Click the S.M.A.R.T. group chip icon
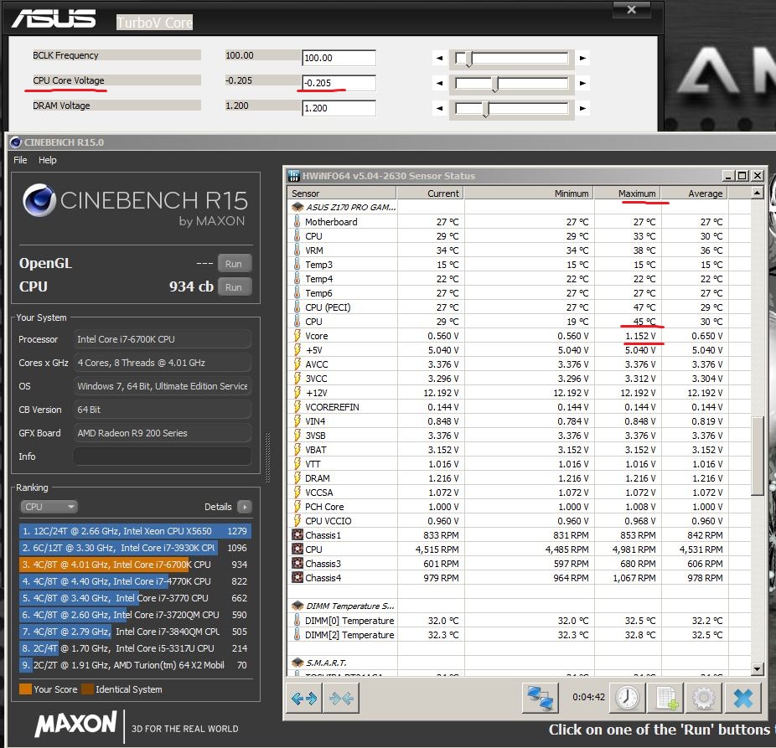 coord(297,663)
